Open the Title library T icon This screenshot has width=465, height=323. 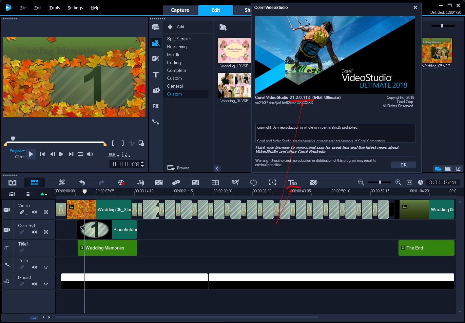click(x=156, y=75)
